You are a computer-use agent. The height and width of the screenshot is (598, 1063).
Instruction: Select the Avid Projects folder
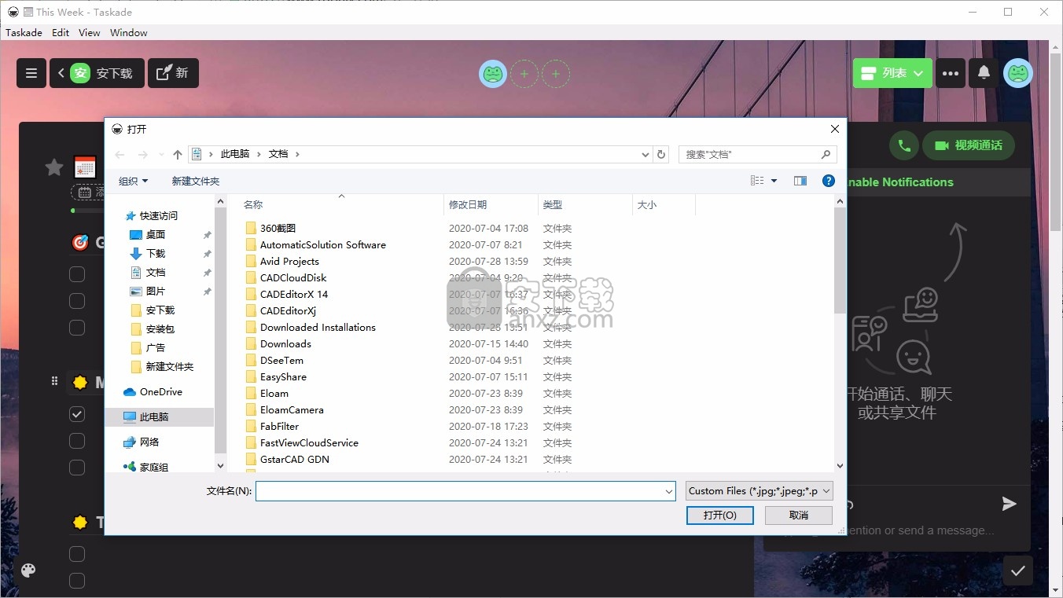[x=289, y=261]
